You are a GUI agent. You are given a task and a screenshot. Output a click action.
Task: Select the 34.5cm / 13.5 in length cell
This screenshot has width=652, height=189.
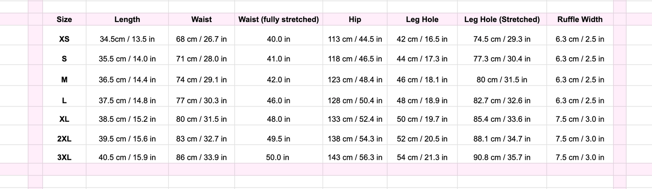coord(127,39)
